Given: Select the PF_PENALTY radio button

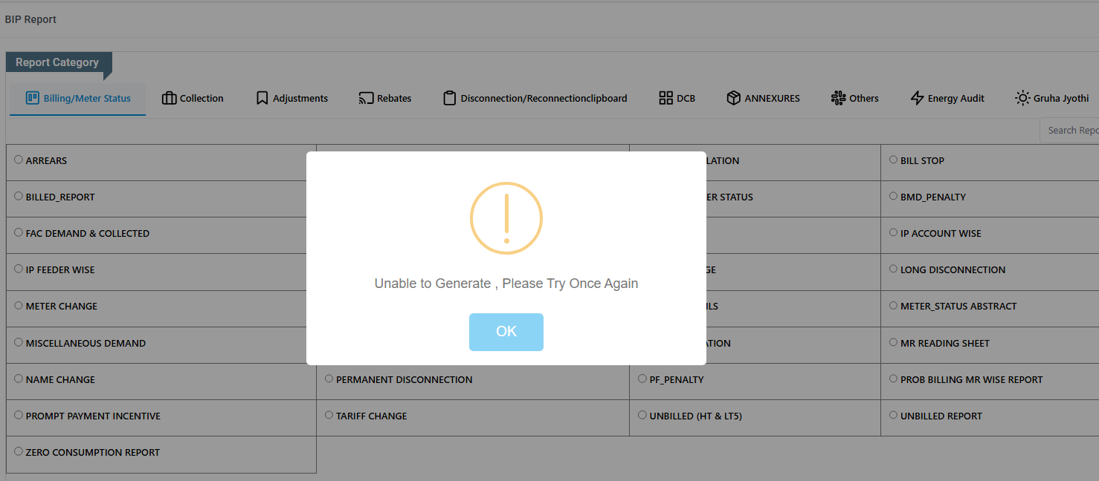Looking at the screenshot, I should coord(642,379).
